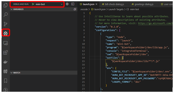Open the go.microsoft.com link in comment

click(x=155, y=23)
